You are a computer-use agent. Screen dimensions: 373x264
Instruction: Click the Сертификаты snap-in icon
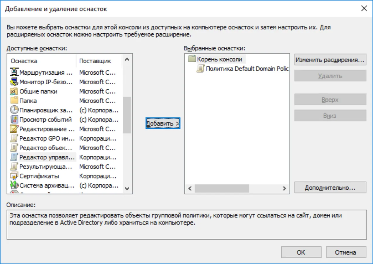click(x=14, y=176)
